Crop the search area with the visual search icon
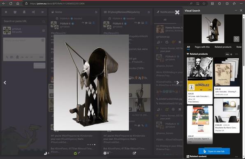The image size is (245, 159). coord(236,39)
